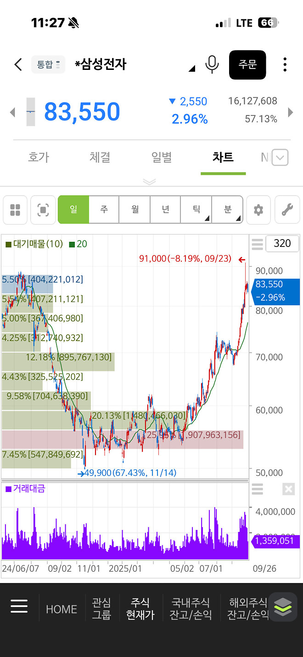The image size is (303, 657).
Task: Open the price chart hamburger menu icon
Action: click(258, 244)
